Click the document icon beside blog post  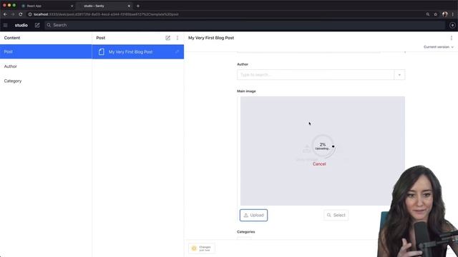click(x=102, y=52)
